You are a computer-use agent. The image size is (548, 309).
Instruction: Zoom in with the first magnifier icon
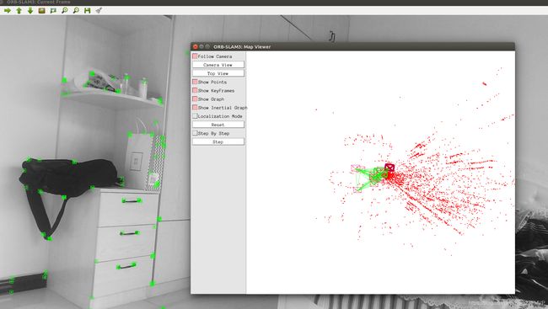pyautogui.click(x=65, y=11)
